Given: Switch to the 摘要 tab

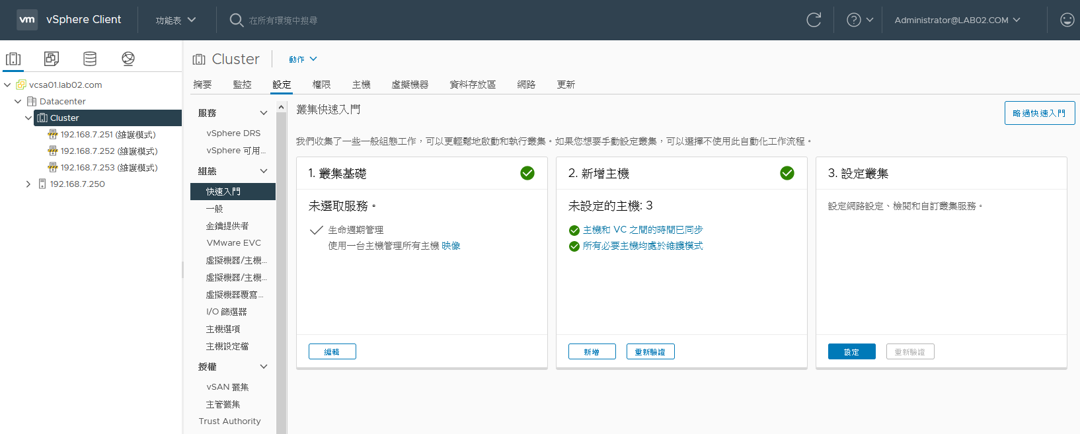Looking at the screenshot, I should tap(202, 85).
